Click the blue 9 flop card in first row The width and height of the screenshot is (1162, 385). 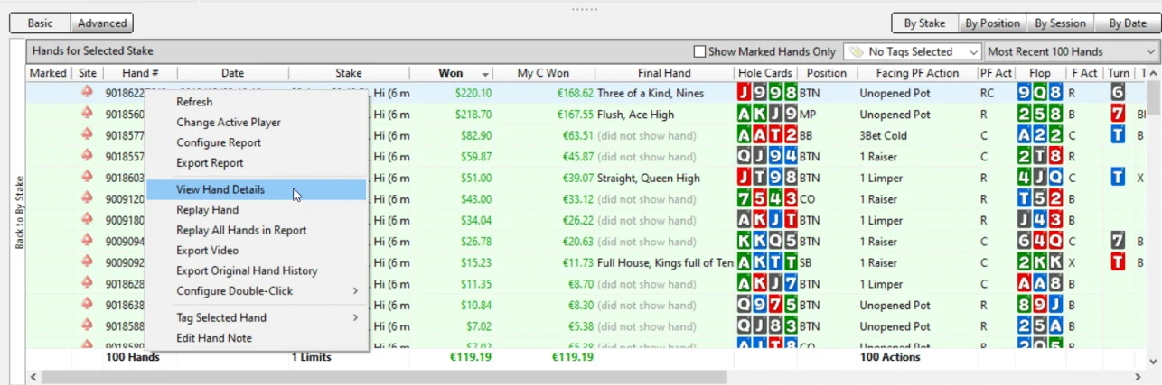[x=1024, y=93]
